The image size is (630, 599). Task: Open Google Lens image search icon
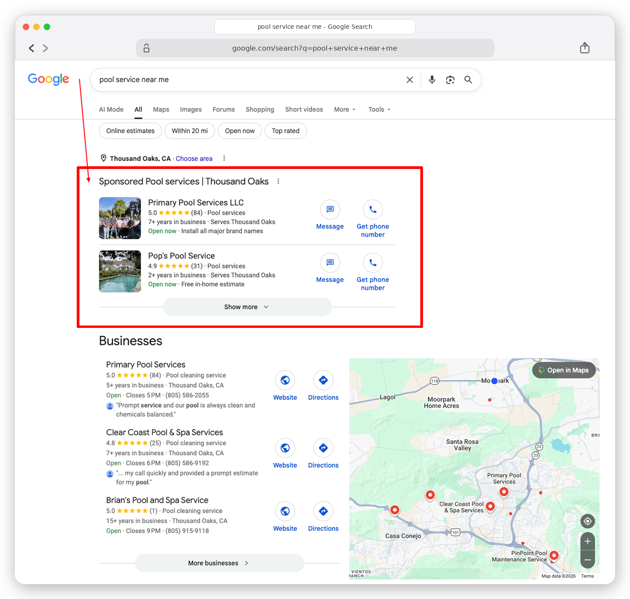click(x=450, y=79)
